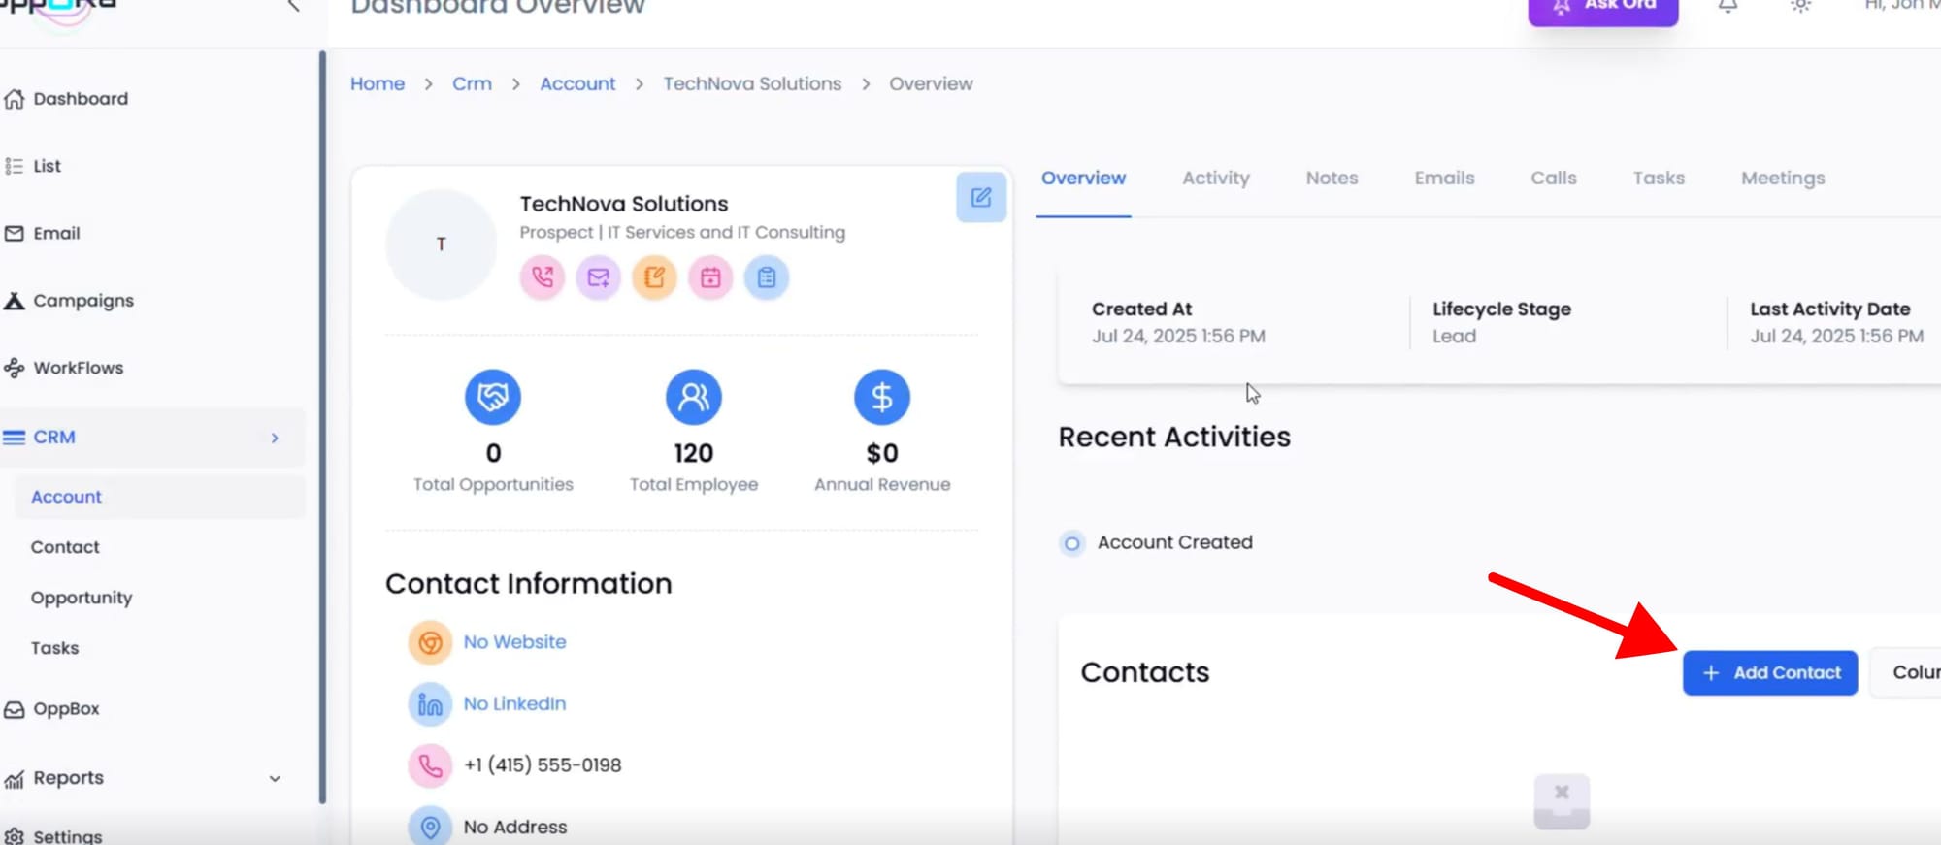Click the blue clipboard task icon
1941x845 pixels.
(x=767, y=278)
